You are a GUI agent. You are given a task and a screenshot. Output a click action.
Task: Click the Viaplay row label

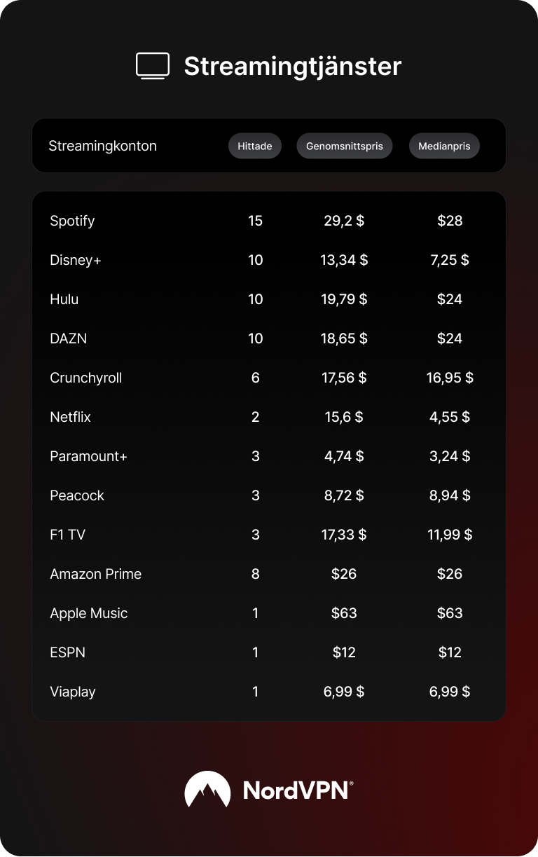tap(73, 692)
